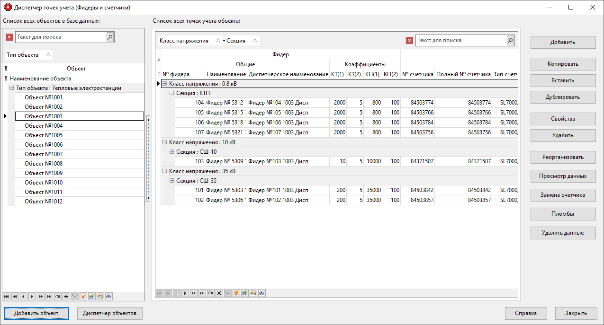Collapse the Секция : СШ-10 group

coord(171,151)
